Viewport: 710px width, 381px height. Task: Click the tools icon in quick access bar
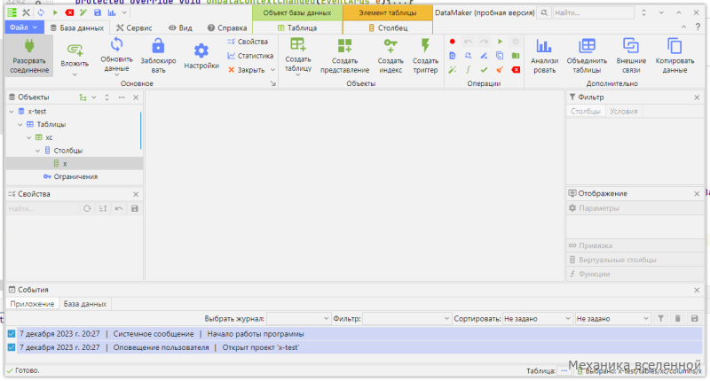click(27, 12)
